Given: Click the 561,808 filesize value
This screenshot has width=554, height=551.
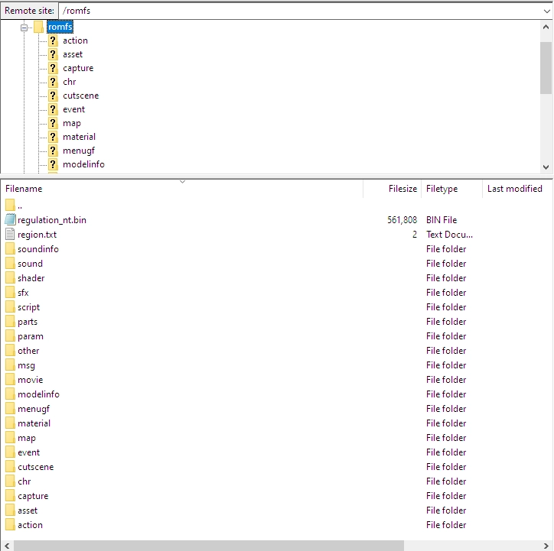Looking at the screenshot, I should 402,220.
